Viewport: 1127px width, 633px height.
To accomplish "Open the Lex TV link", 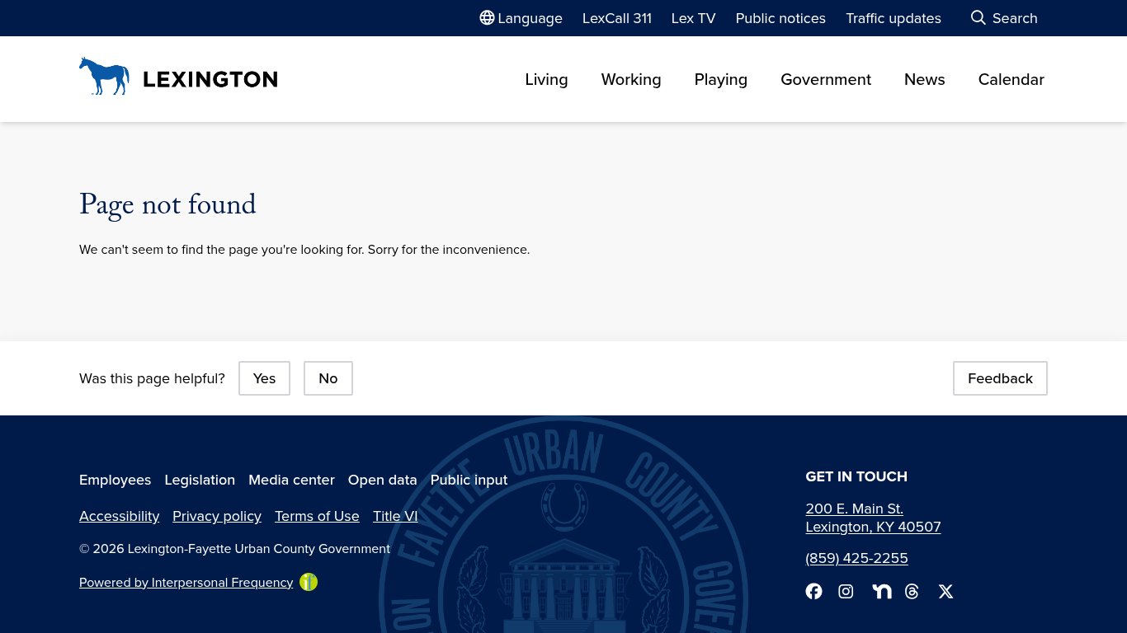I will coord(693,18).
